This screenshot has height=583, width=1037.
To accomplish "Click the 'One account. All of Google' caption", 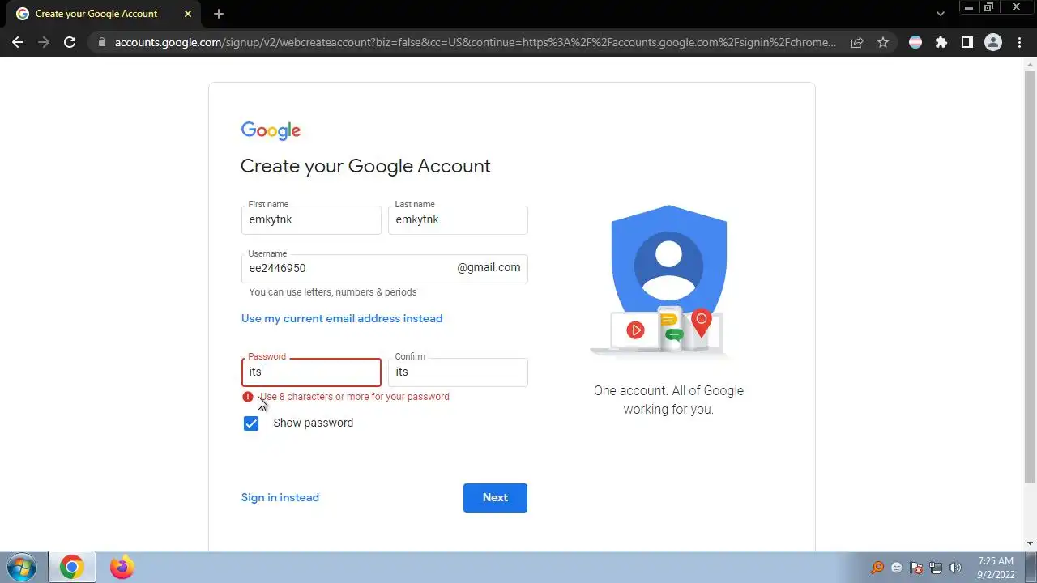I will tap(668, 400).
